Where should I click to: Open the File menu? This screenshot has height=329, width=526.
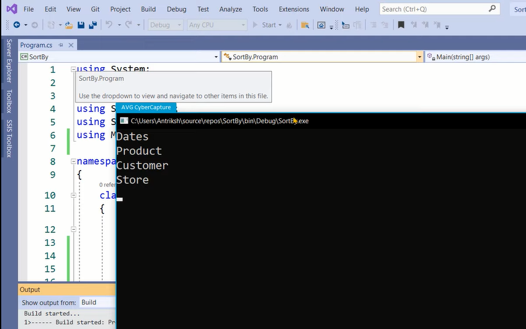click(28, 9)
